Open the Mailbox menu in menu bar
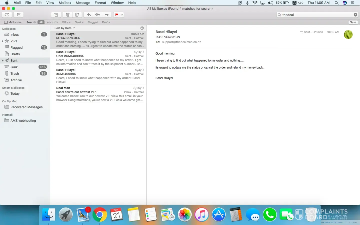 [x=65, y=3]
